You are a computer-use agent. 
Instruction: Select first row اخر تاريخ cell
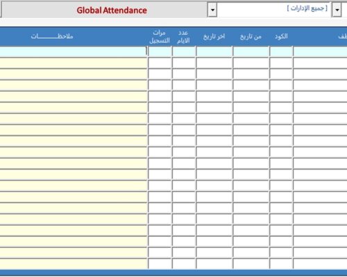tap(214, 51)
